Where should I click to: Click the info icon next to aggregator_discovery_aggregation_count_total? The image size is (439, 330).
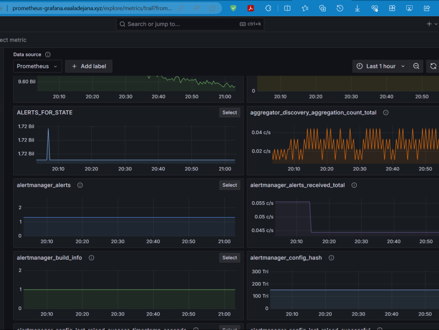pyautogui.click(x=385, y=112)
